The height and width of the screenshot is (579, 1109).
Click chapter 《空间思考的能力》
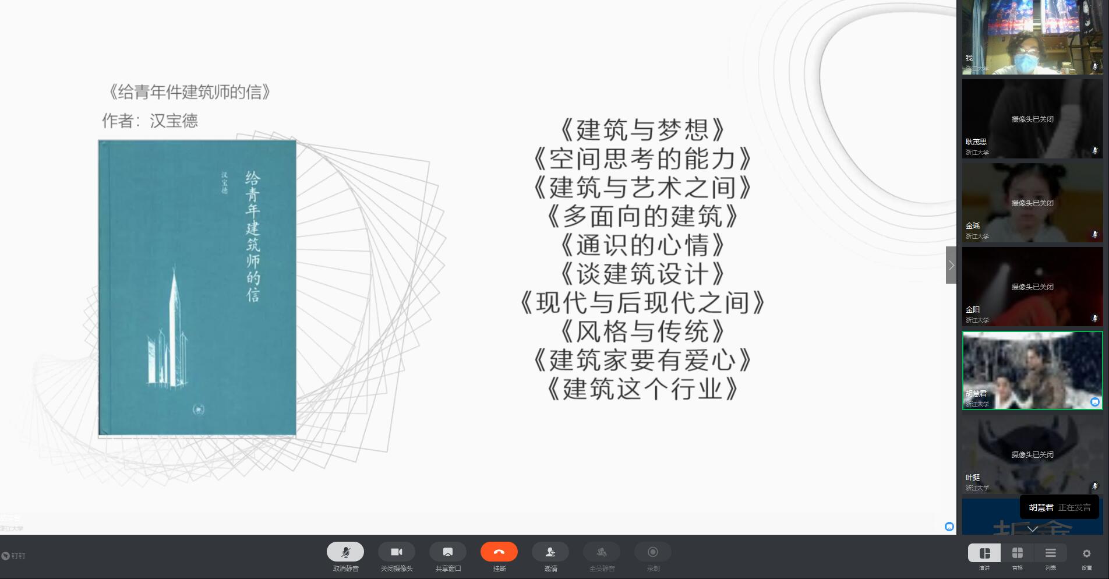click(x=642, y=158)
